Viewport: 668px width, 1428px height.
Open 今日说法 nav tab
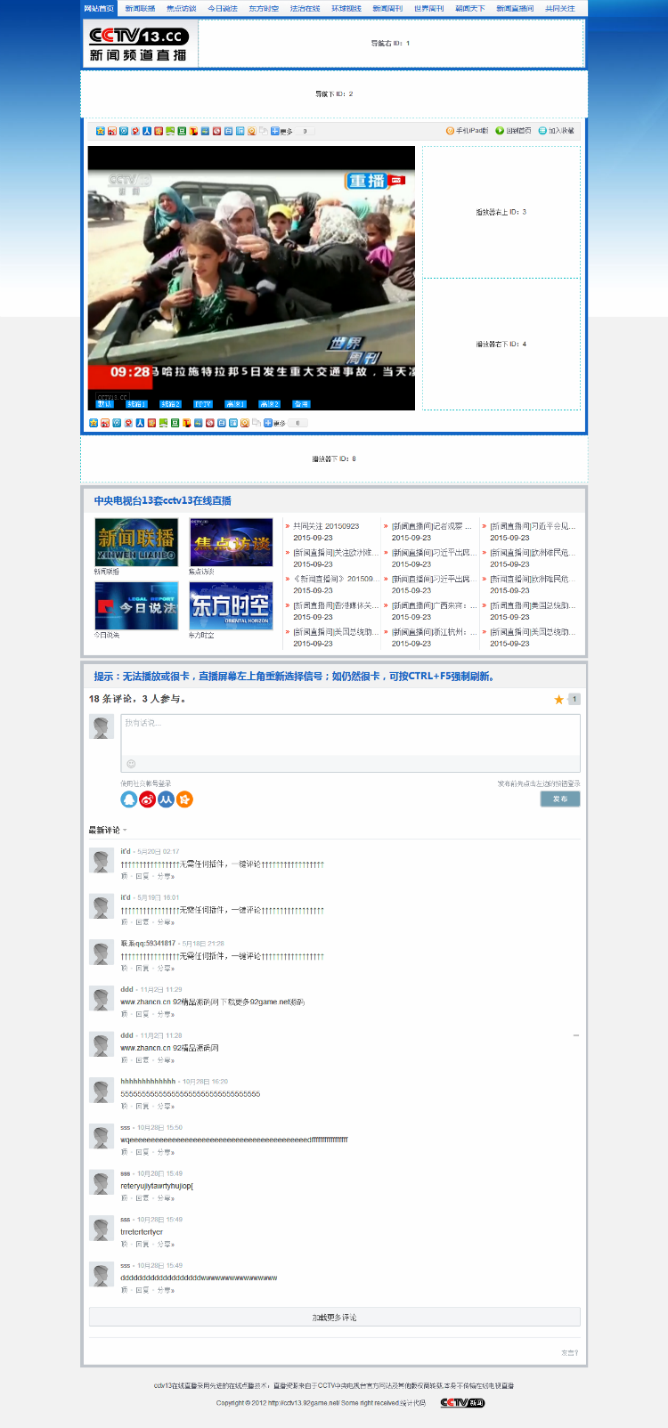point(223,8)
